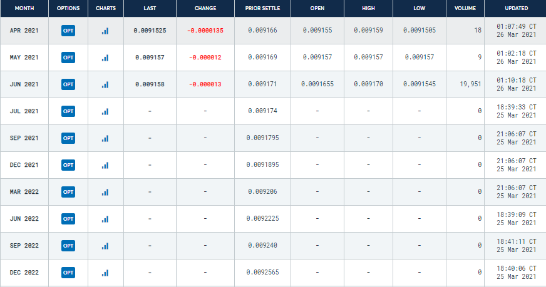Click the VOLUME column header

point(465,8)
